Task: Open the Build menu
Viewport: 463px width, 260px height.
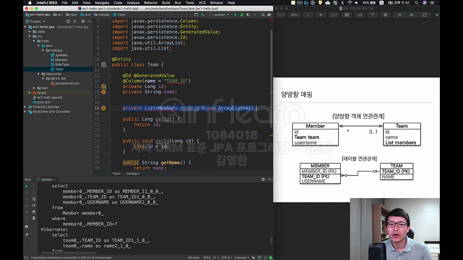Action: 166,3
